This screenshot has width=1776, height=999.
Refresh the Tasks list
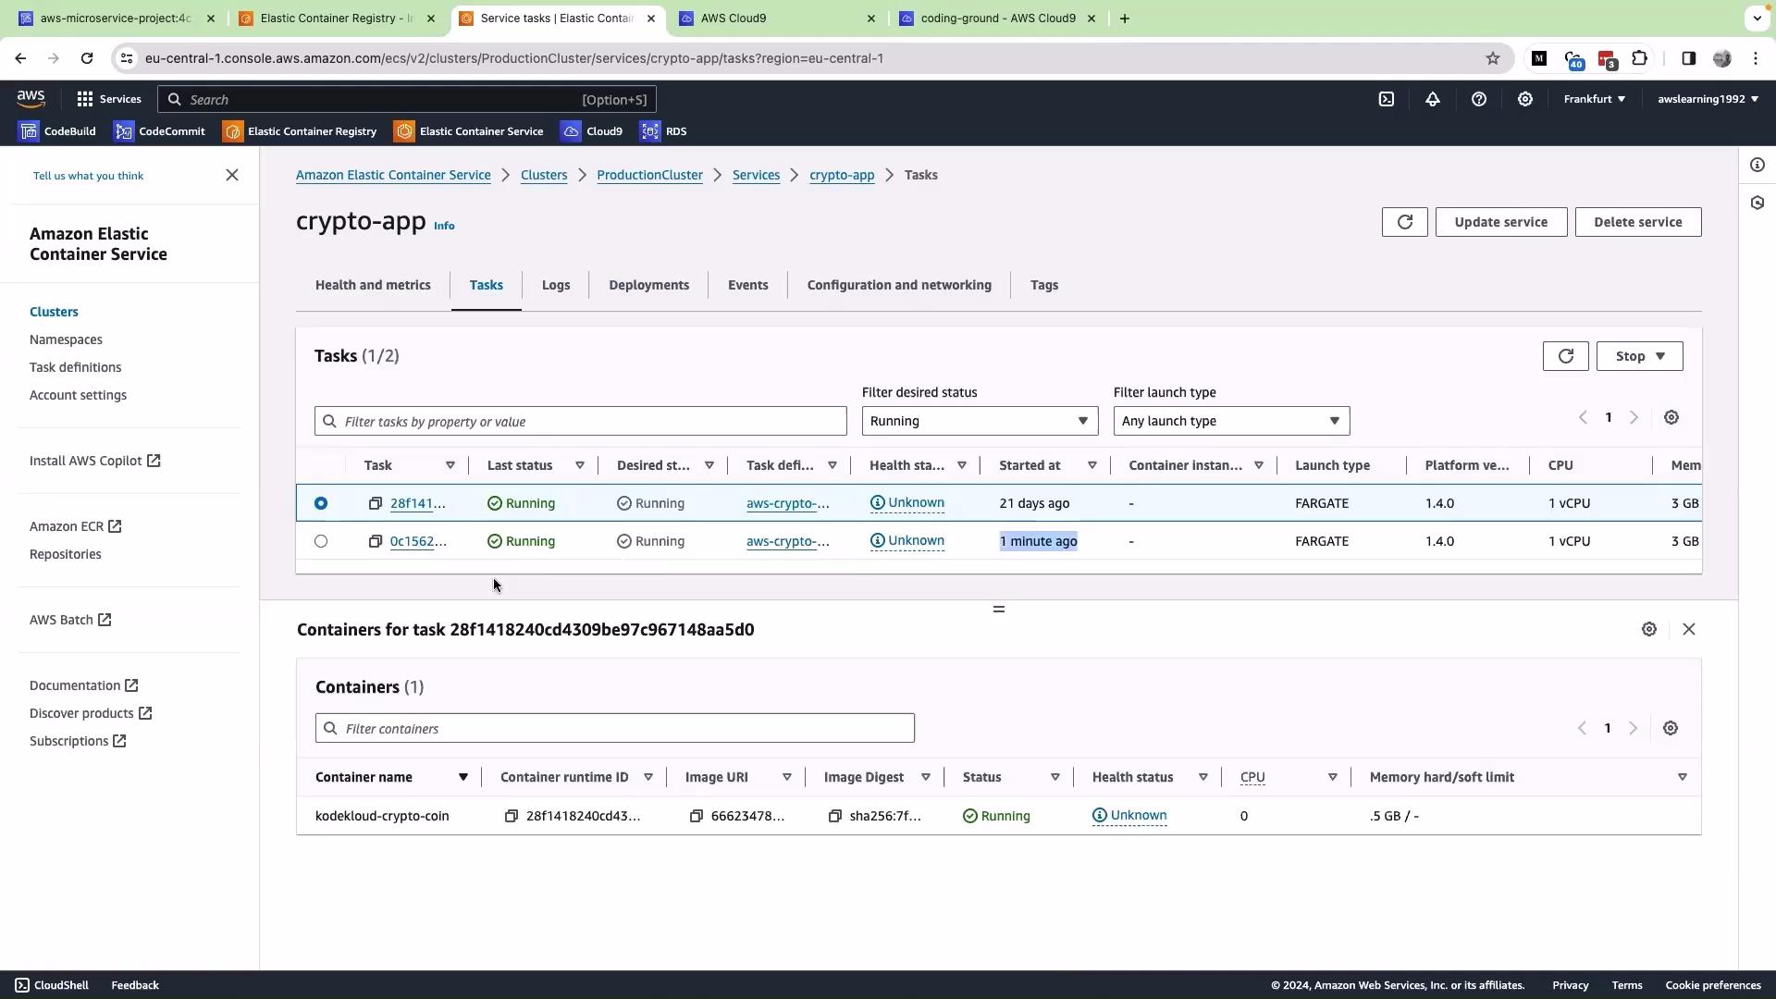(1566, 356)
